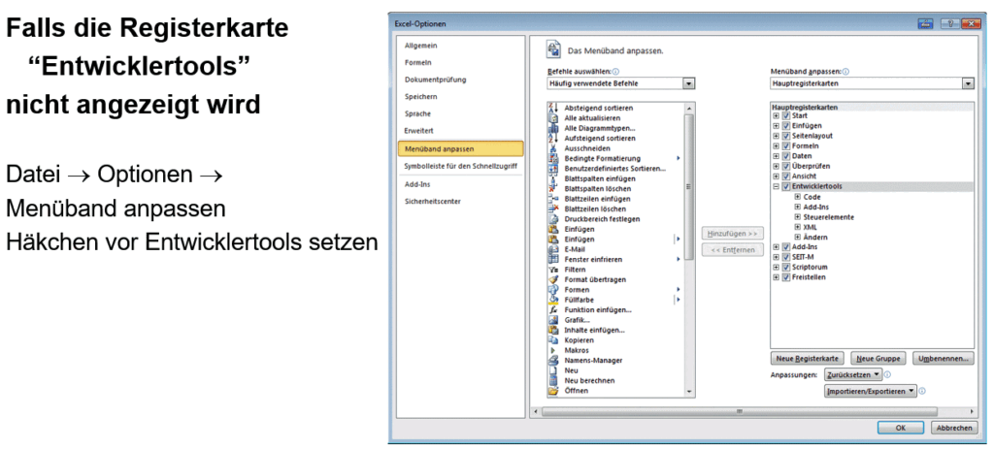The width and height of the screenshot is (994, 449).
Task: Select the Grafik picture icon
Action: click(x=552, y=320)
